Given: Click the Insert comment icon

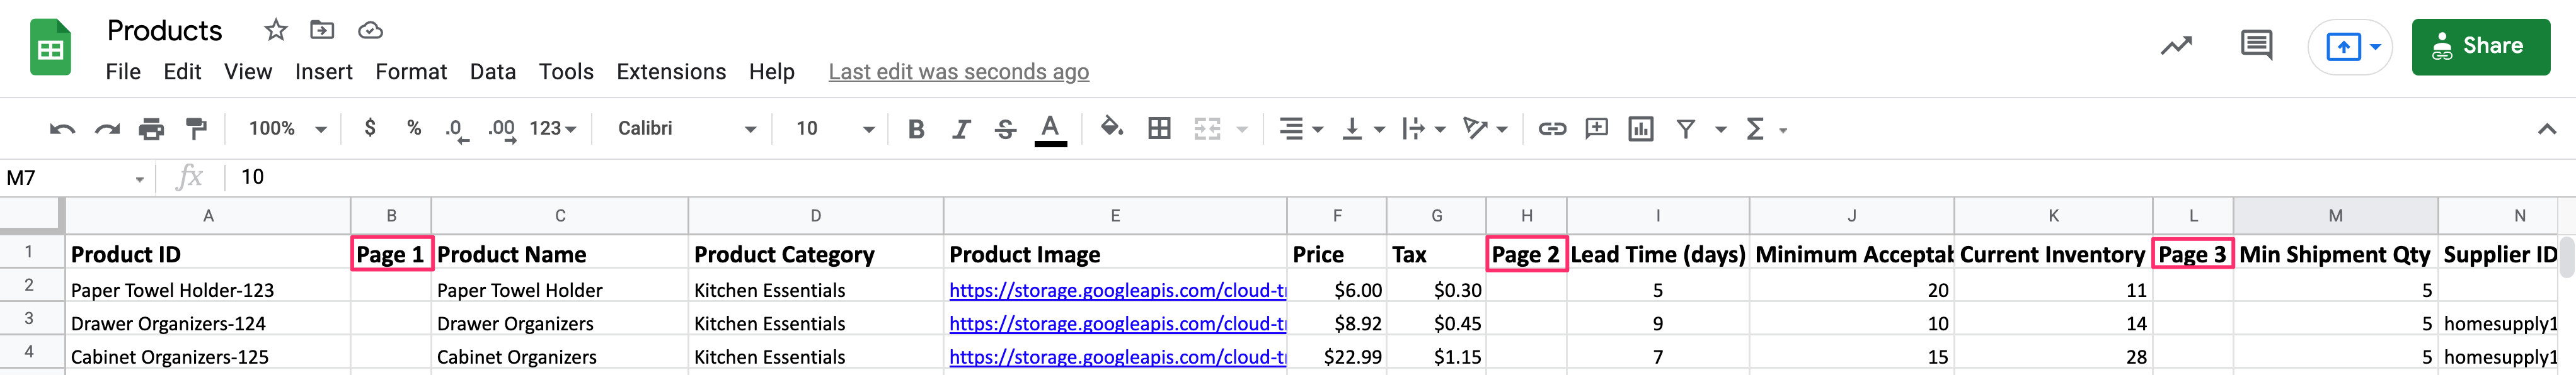Looking at the screenshot, I should click(x=1596, y=128).
